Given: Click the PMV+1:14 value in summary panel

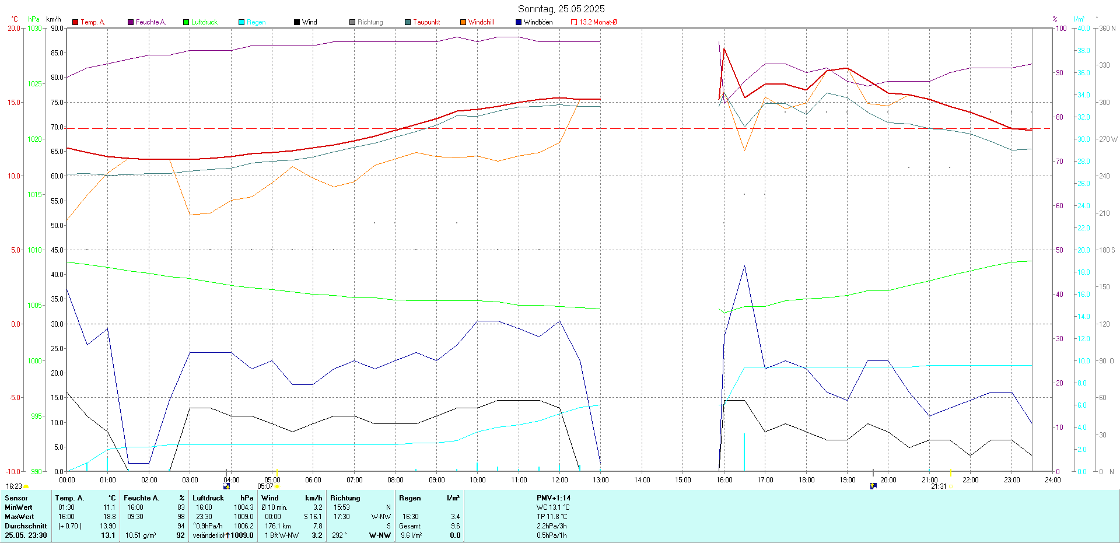Looking at the screenshot, I should [x=554, y=498].
